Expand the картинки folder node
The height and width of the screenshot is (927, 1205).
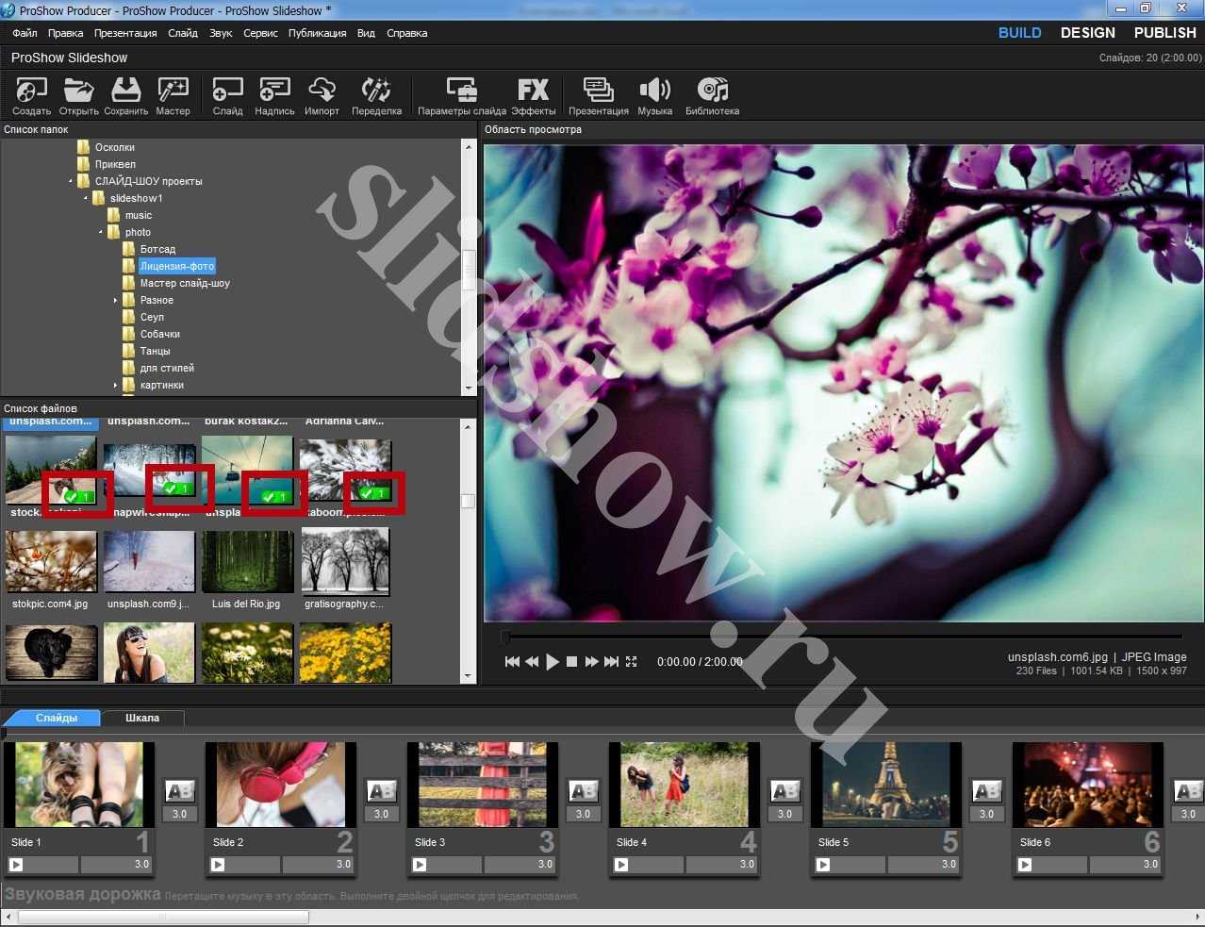[116, 386]
